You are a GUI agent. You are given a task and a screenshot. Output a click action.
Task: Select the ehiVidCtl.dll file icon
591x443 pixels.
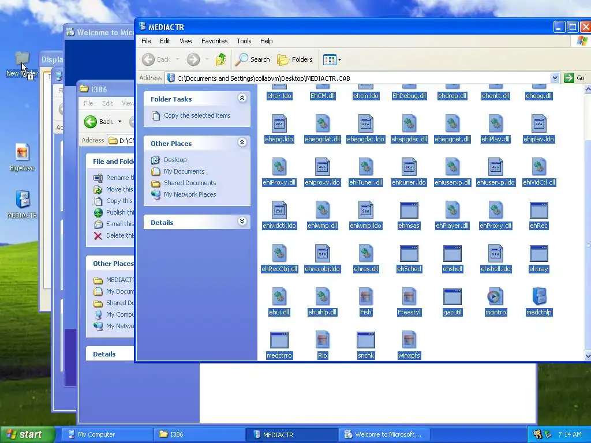coord(538,167)
